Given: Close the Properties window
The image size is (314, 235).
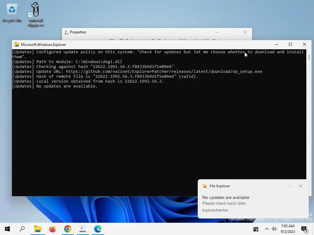Looking at the screenshot, I should click(245, 32).
